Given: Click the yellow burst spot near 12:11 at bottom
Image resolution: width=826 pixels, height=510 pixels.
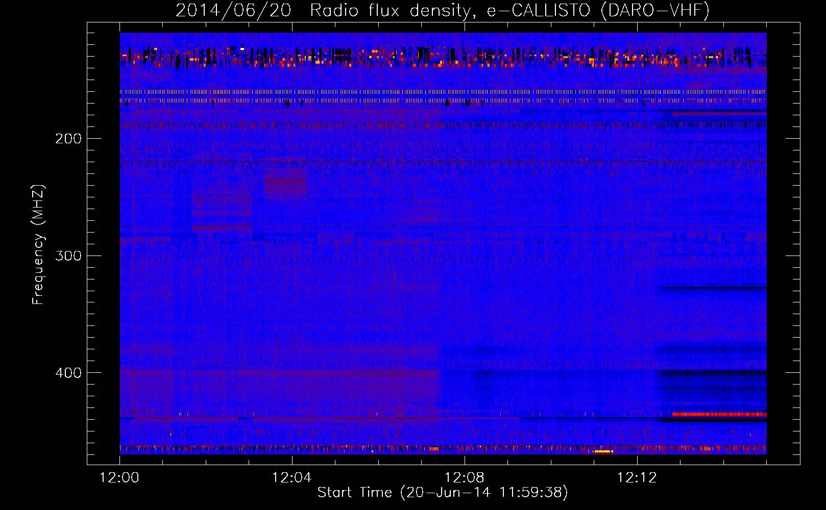Looking at the screenshot, I should point(603,451).
